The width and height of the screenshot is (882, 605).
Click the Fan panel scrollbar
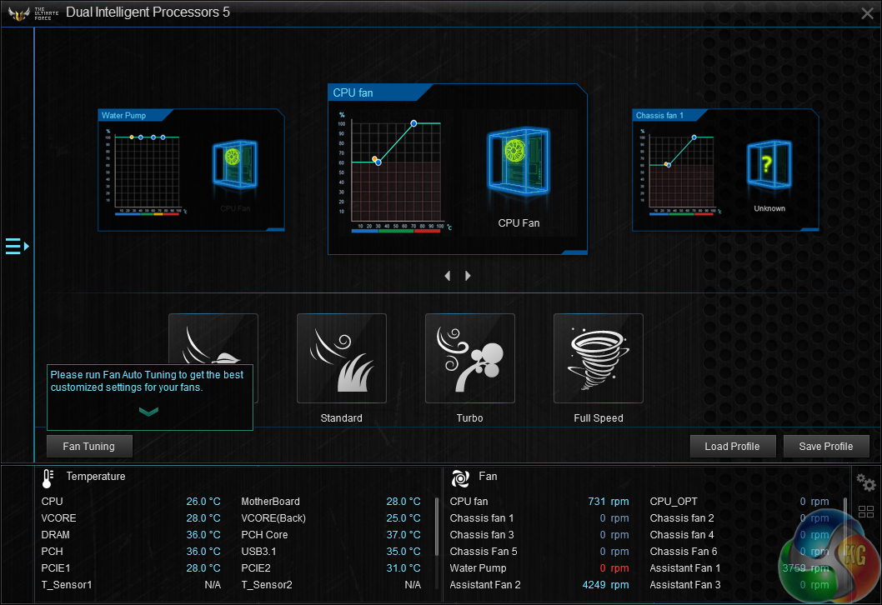(845, 527)
